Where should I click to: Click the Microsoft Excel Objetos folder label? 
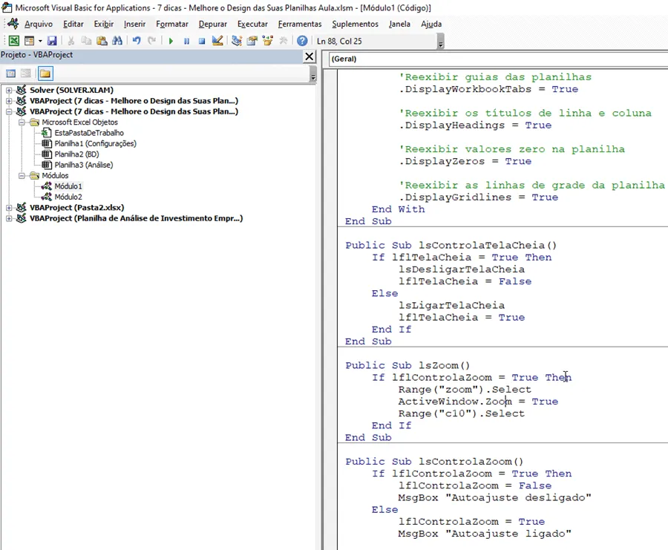click(79, 122)
